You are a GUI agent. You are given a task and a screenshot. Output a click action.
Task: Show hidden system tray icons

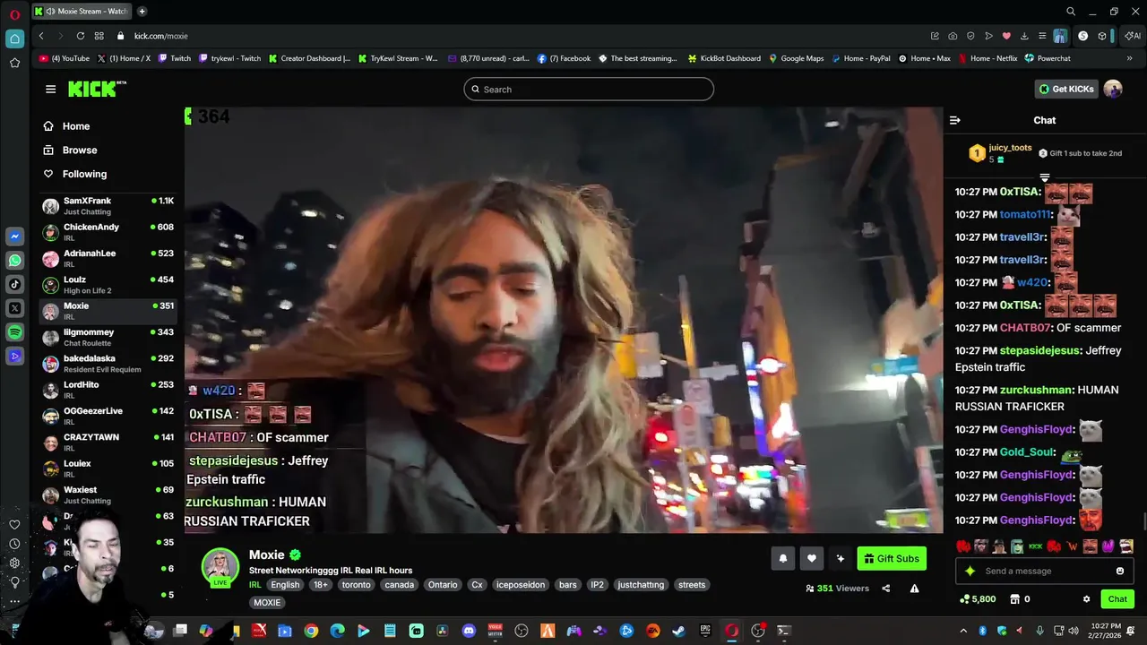pos(963,631)
